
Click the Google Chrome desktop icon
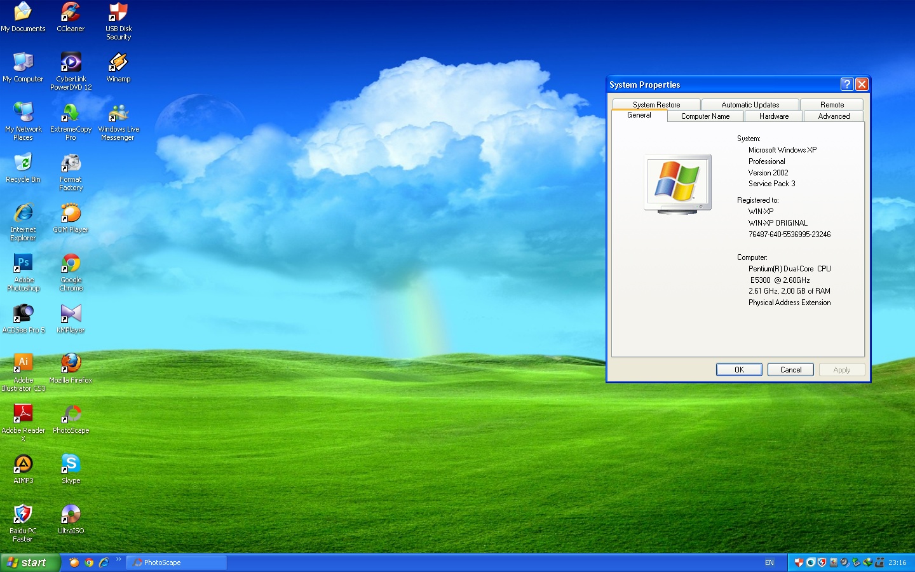(71, 272)
